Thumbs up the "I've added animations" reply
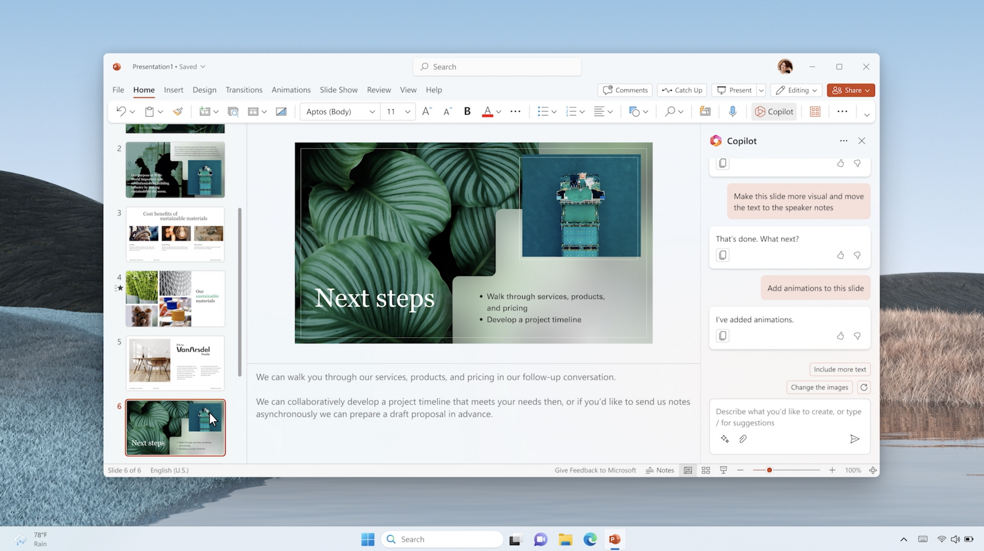Viewport: 984px width, 551px height. (840, 336)
